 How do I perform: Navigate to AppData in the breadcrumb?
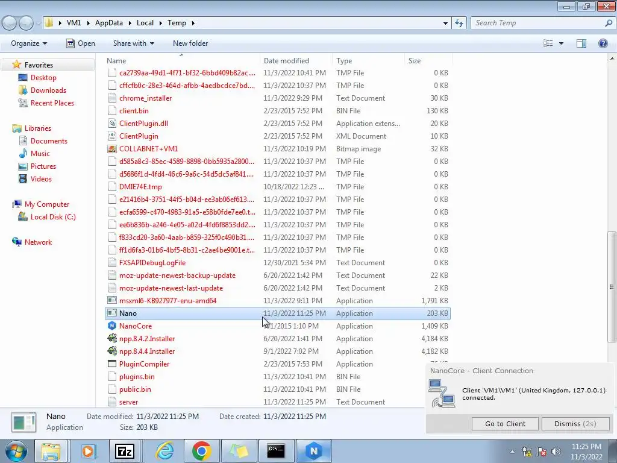click(109, 24)
